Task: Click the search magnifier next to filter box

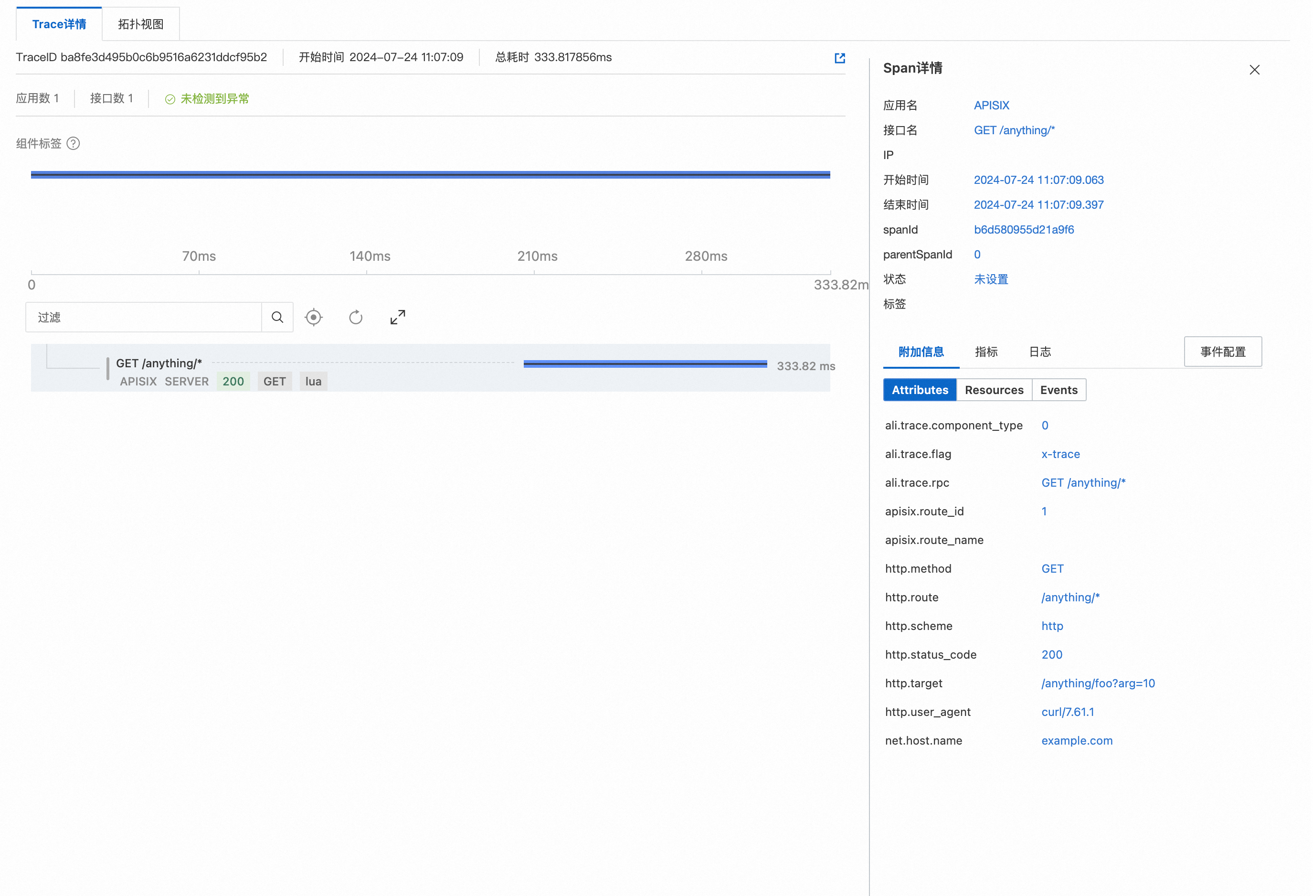Action: click(x=277, y=317)
